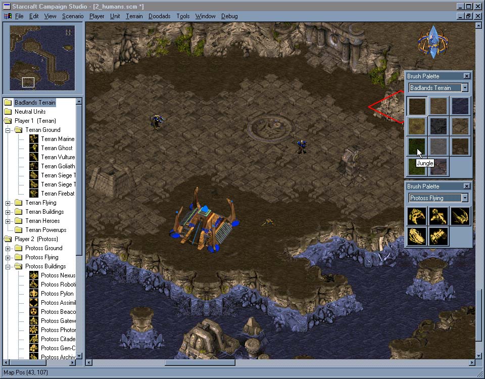Open the Protoss Flying palette dropdown
This screenshot has height=379, width=485.
[464, 198]
